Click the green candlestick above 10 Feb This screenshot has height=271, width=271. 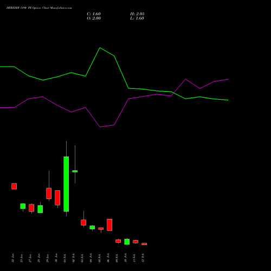click(x=127, y=242)
